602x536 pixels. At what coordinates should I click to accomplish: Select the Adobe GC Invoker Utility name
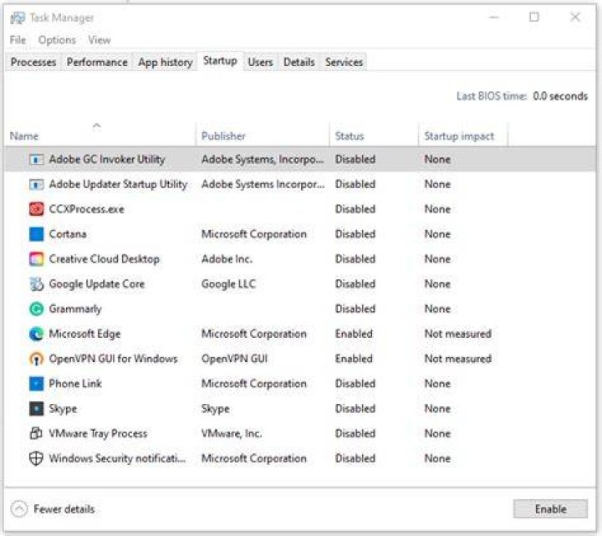pos(107,160)
